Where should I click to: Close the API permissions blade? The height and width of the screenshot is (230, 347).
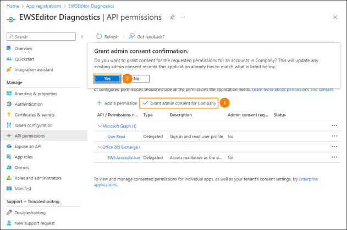tap(335, 17)
